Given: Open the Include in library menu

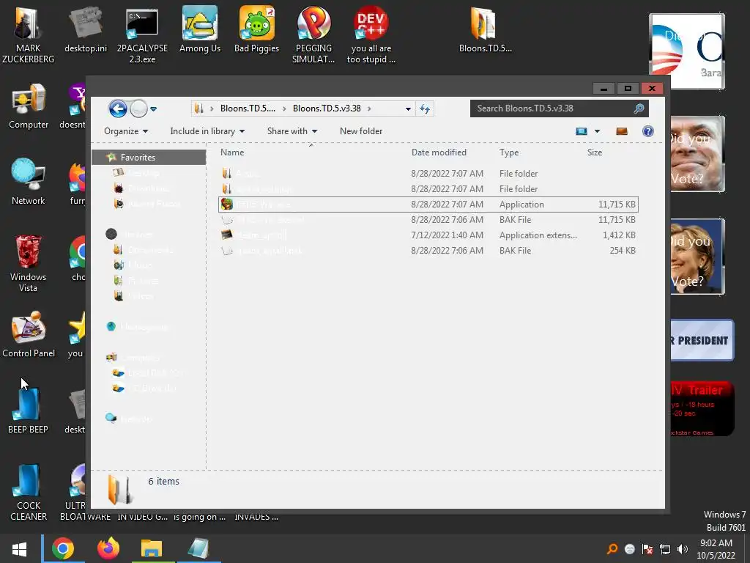Looking at the screenshot, I should (207, 131).
